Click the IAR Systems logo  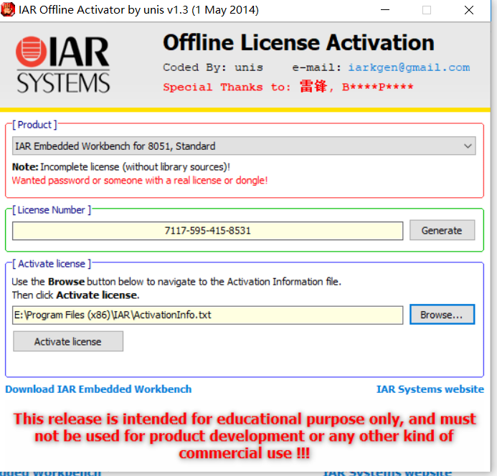click(x=63, y=65)
